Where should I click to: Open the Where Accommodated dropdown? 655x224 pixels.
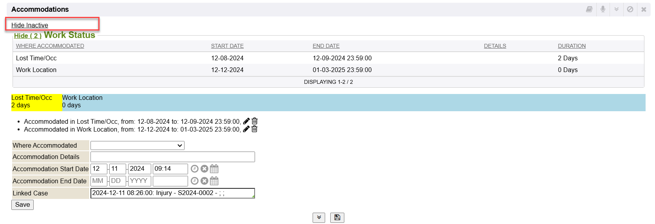137,146
